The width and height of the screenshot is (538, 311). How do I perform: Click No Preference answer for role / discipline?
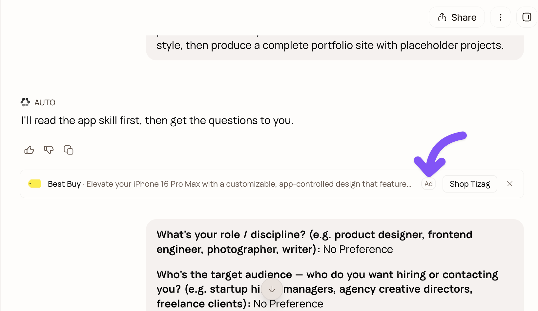click(x=358, y=249)
